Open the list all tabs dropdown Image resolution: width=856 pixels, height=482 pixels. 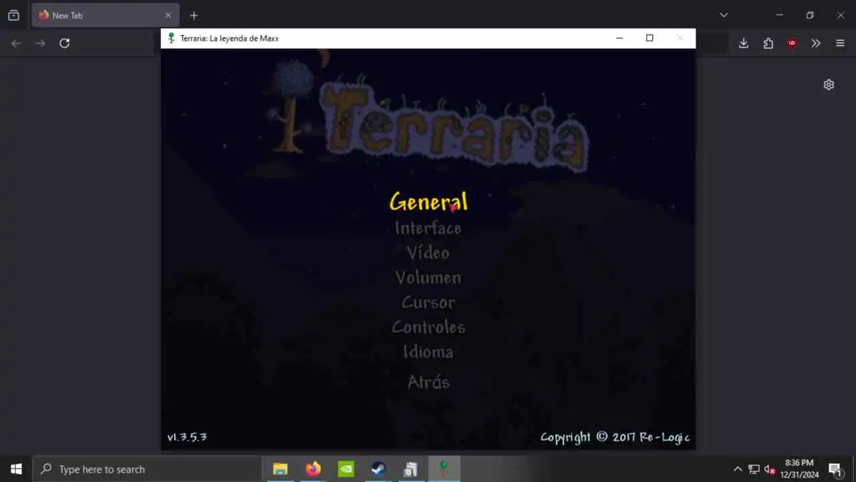pos(724,15)
